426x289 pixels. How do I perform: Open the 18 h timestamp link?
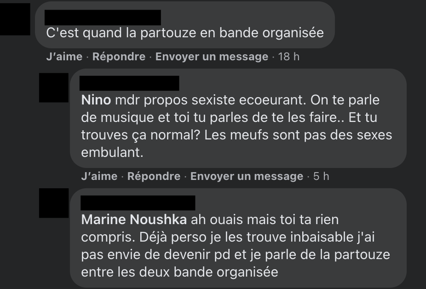289,57
